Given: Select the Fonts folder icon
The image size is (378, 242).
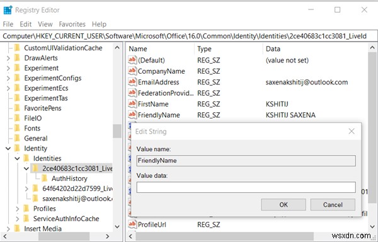Looking at the screenshot, I should 17,128.
